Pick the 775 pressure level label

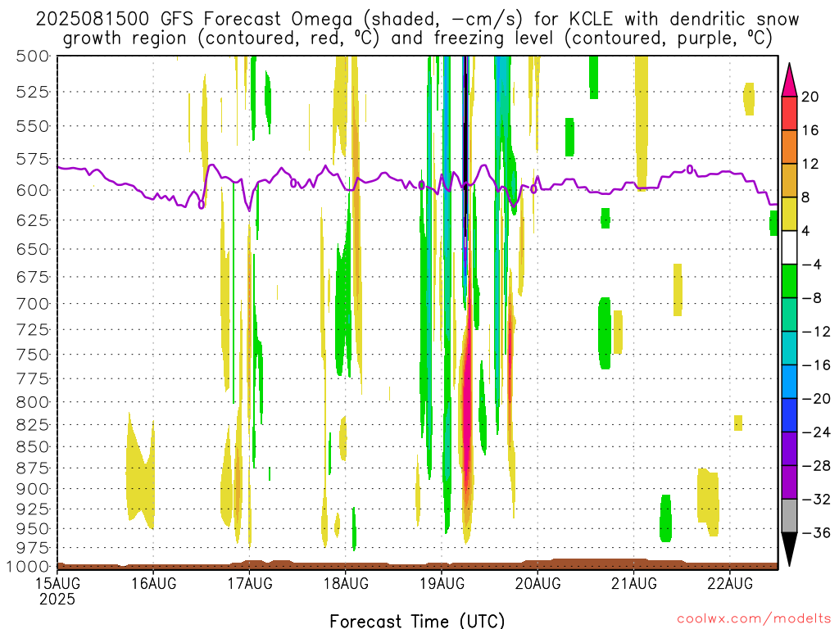pyautogui.click(x=33, y=378)
